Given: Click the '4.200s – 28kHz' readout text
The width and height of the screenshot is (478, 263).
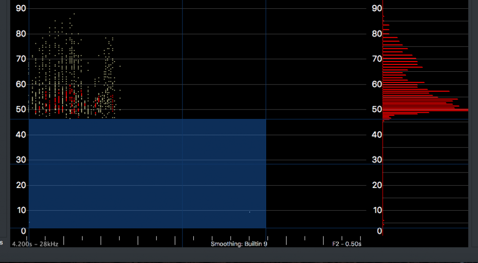Looking at the screenshot, I should 35,244.
